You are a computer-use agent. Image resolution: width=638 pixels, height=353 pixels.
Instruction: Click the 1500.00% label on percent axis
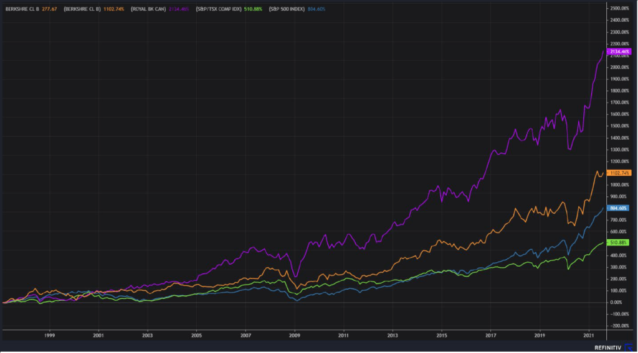(x=619, y=126)
